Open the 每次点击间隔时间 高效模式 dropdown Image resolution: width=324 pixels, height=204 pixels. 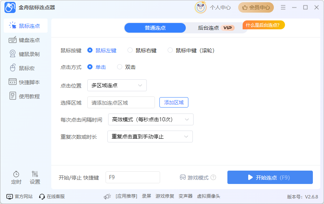pos(151,119)
